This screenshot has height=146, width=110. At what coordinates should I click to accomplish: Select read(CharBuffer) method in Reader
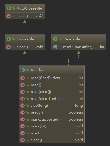tap(52, 78)
